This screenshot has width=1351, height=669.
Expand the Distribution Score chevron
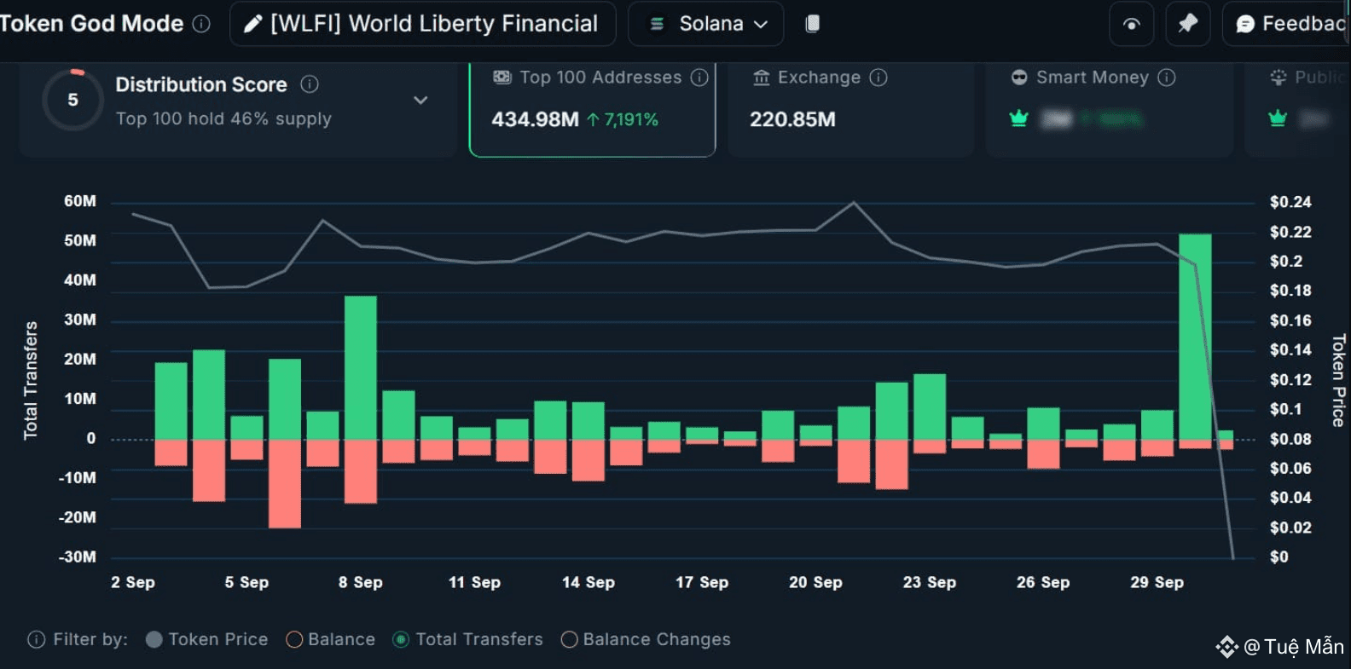(420, 101)
